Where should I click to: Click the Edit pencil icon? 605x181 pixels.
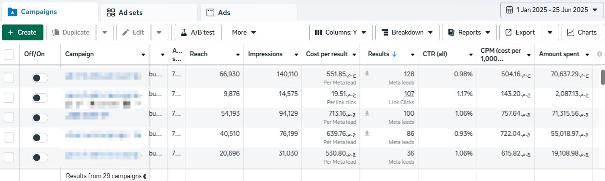126,33
